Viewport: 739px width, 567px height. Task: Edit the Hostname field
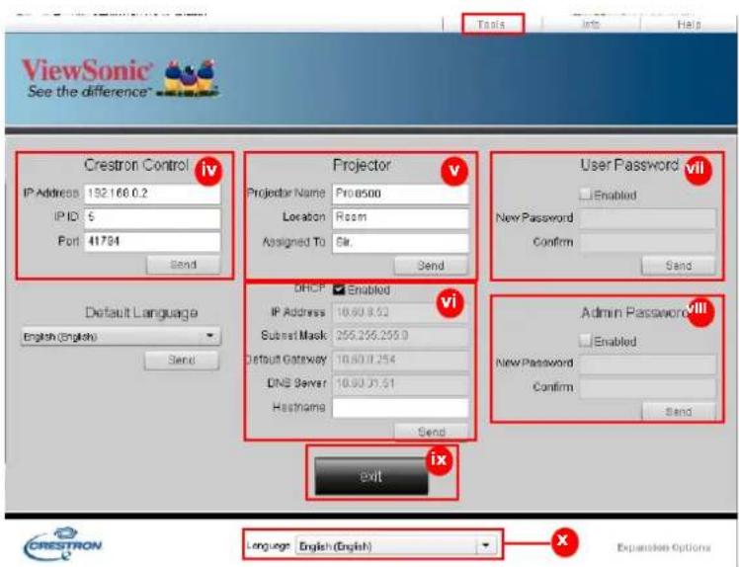[400, 408]
